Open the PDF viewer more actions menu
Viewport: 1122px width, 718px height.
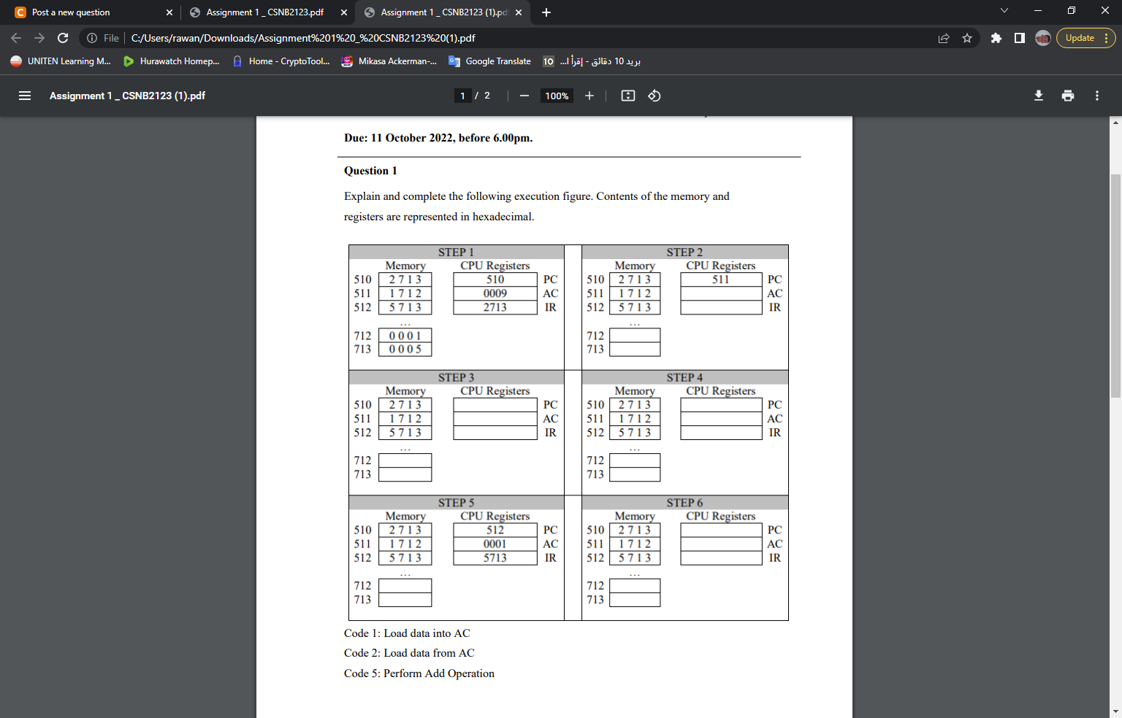click(x=1097, y=96)
